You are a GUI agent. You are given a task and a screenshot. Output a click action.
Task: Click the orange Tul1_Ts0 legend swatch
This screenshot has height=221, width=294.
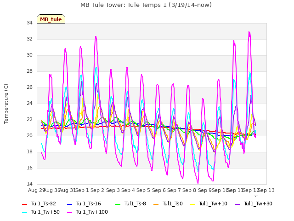(156, 204)
